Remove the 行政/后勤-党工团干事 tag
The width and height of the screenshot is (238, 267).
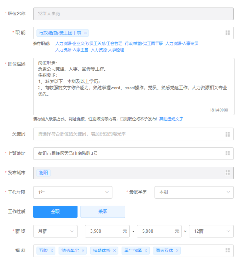[x=85, y=33]
